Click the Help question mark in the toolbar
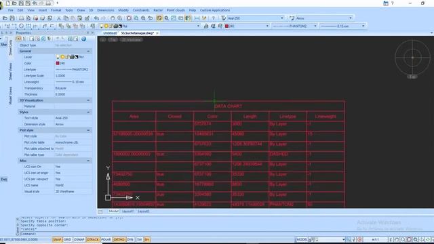The width and height of the screenshot is (434, 244). click(213, 18)
